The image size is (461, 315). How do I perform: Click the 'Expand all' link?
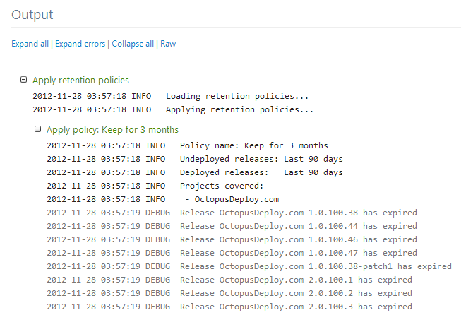[x=30, y=44]
